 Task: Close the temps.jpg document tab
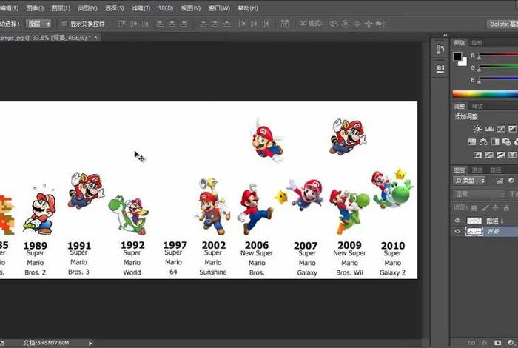pos(95,37)
